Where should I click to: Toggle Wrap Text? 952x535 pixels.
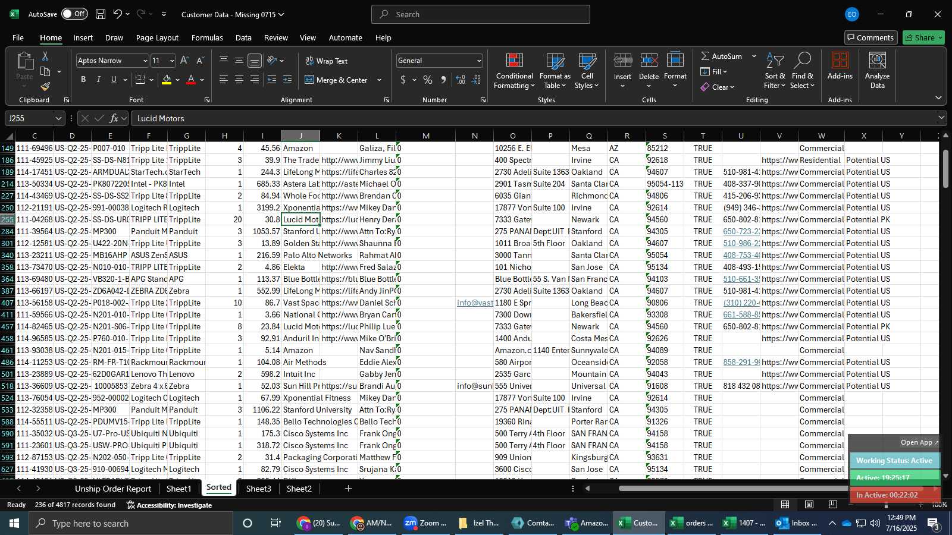326,61
